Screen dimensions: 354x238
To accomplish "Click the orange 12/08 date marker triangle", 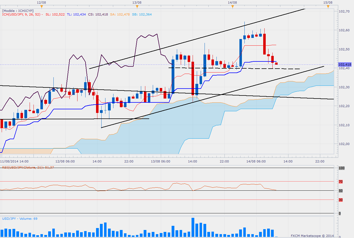I will point(41,7).
